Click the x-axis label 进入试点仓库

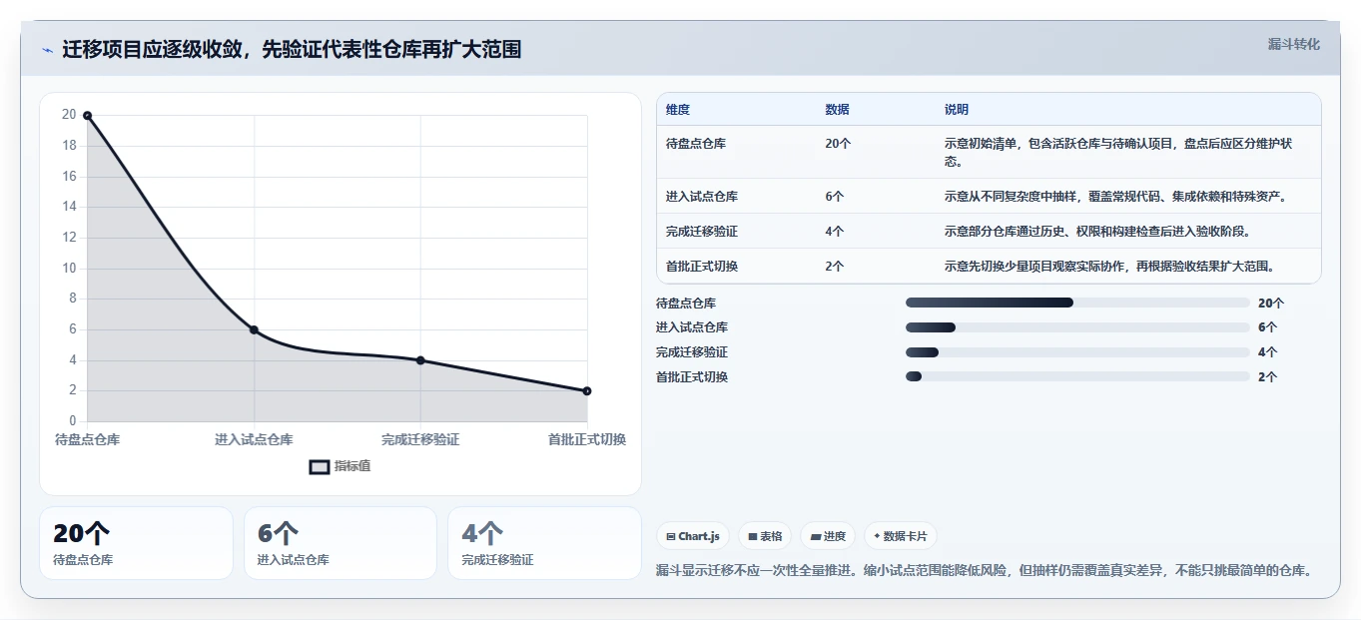254,439
